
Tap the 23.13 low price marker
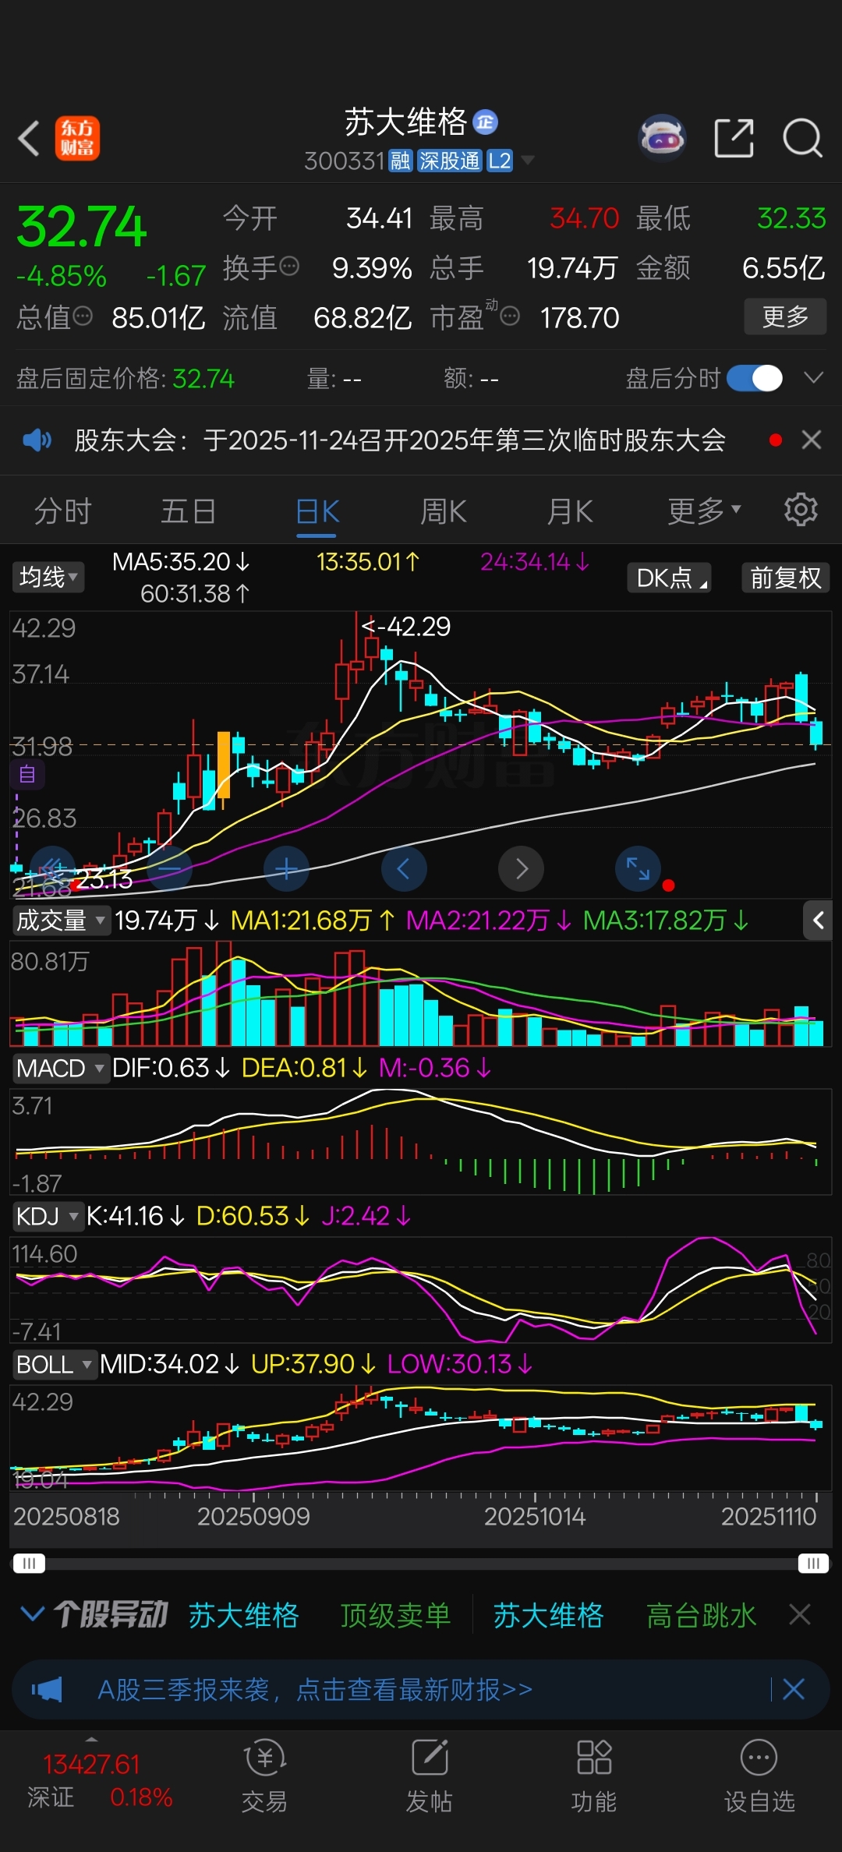[x=104, y=879]
